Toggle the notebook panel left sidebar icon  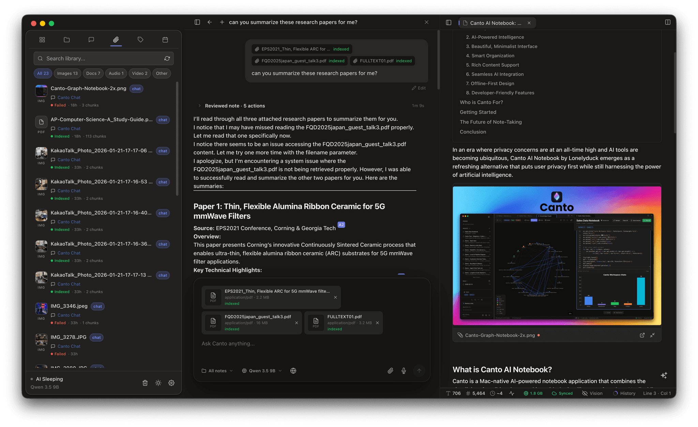[x=449, y=22]
